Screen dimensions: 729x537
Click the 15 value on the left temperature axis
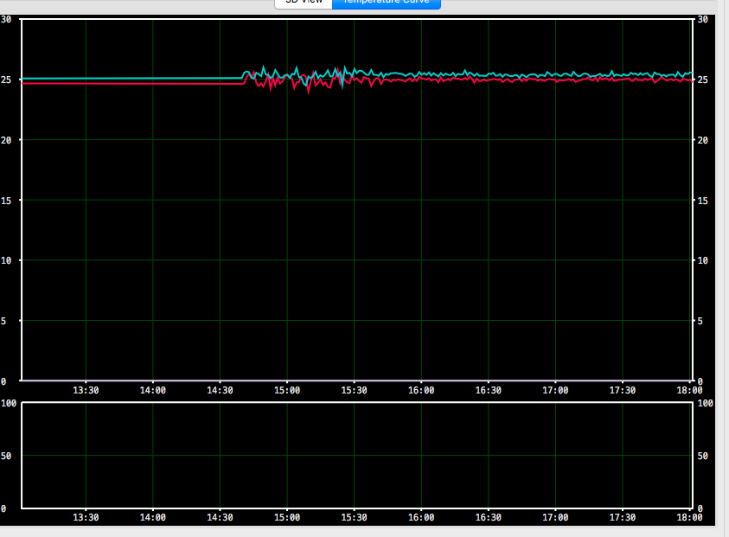click(x=6, y=201)
